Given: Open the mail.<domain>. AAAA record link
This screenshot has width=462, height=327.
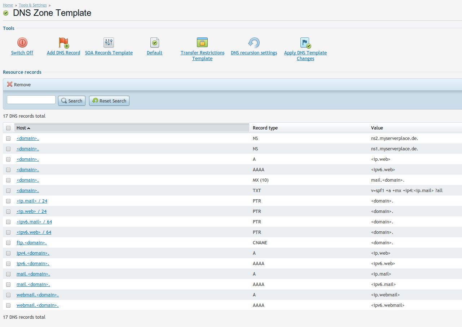Looking at the screenshot, I should point(33,285).
